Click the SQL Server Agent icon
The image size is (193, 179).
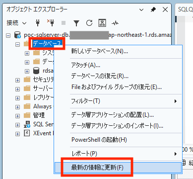click(27, 124)
